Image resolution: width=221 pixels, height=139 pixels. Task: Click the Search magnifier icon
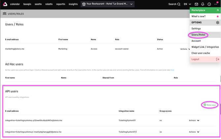point(179,4)
